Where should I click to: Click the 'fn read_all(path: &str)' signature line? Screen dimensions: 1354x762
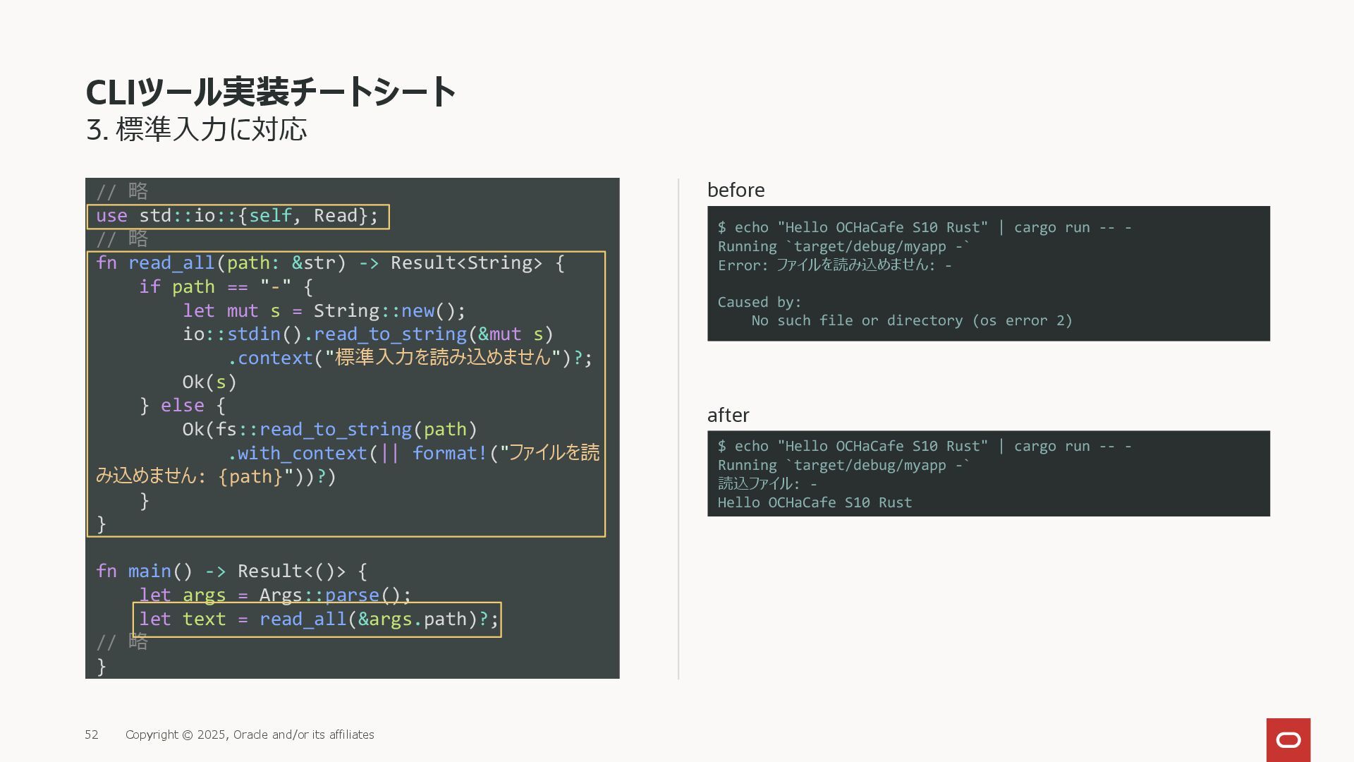tap(330, 263)
